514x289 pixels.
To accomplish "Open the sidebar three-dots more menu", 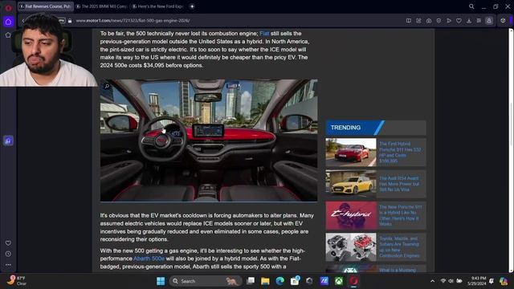I will pyautogui.click(x=8, y=264).
